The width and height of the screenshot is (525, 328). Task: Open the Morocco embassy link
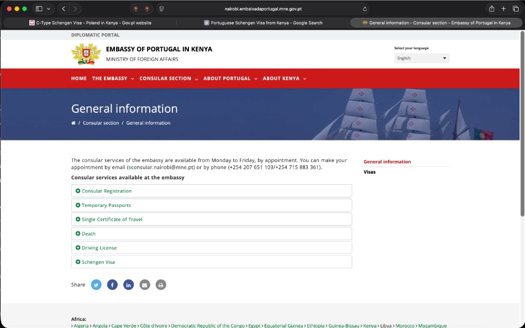point(405,326)
